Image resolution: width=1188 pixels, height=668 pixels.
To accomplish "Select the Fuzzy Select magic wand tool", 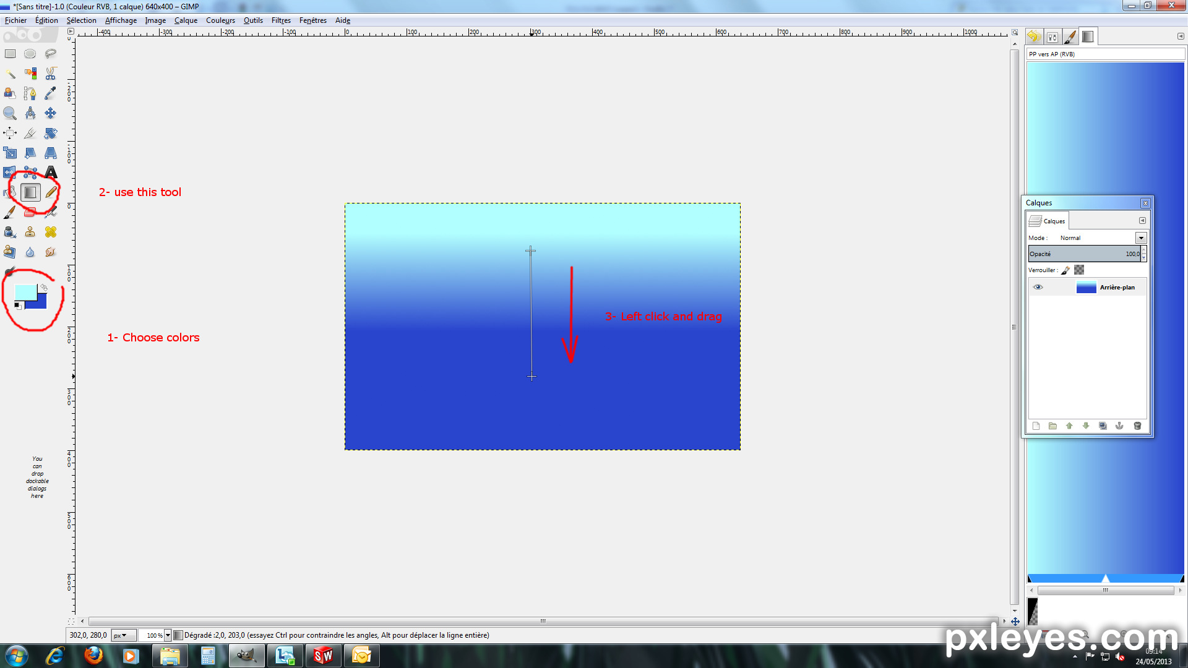I will coord(10,74).
